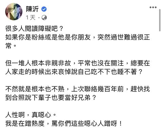Click the line starting 如果你是粉絲或是他是你朋友

click(78, 37)
